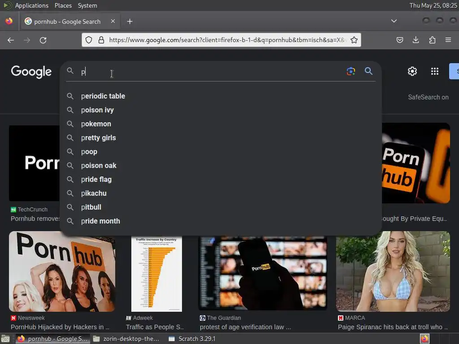Click the blue search magnifier button

tap(368, 71)
